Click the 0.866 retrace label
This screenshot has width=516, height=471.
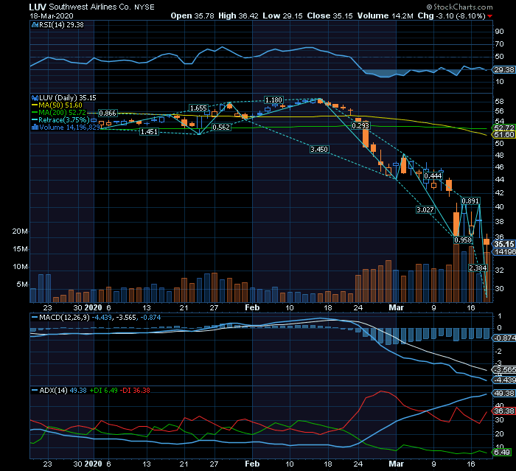pos(108,114)
